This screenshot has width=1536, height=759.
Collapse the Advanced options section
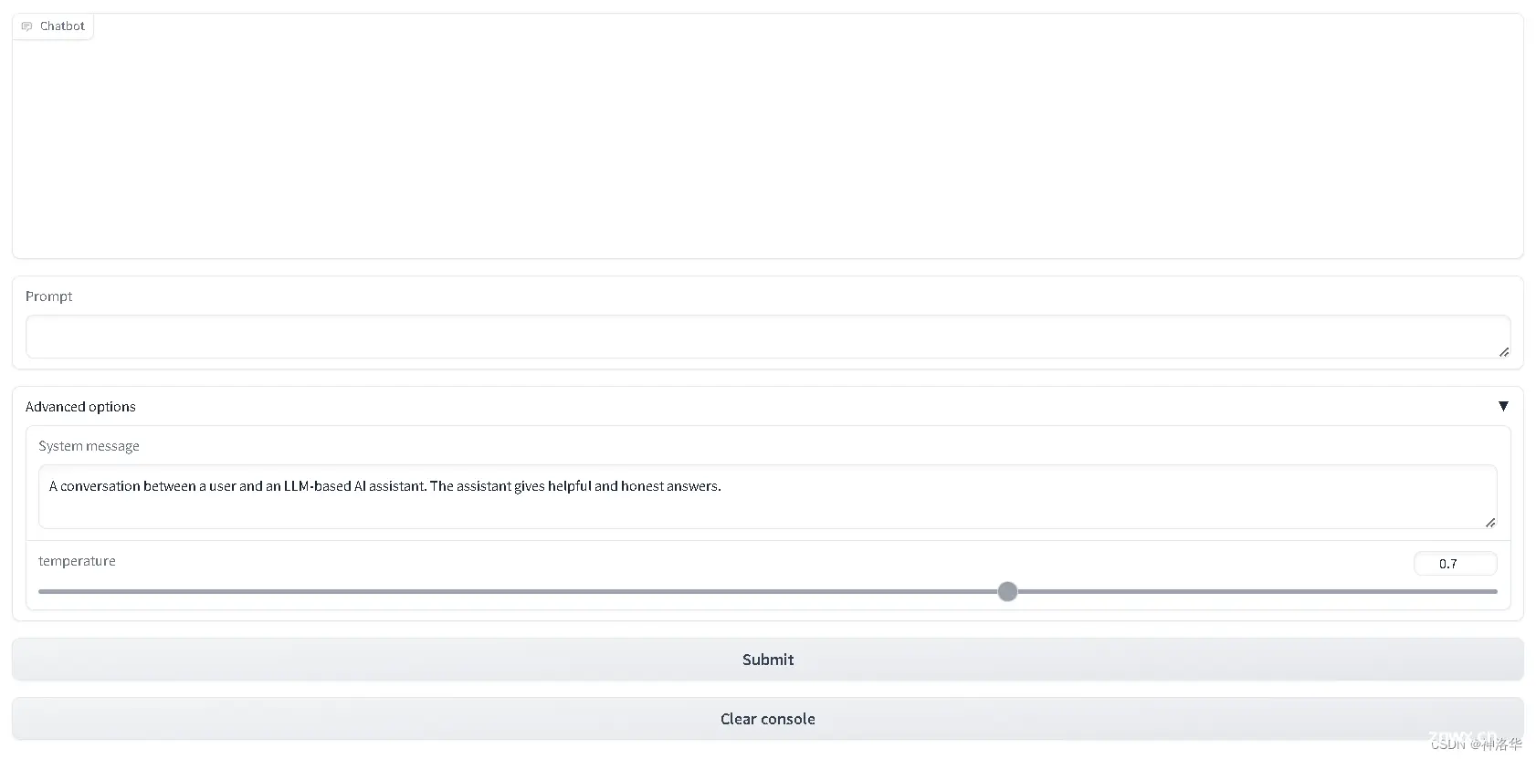point(1503,406)
